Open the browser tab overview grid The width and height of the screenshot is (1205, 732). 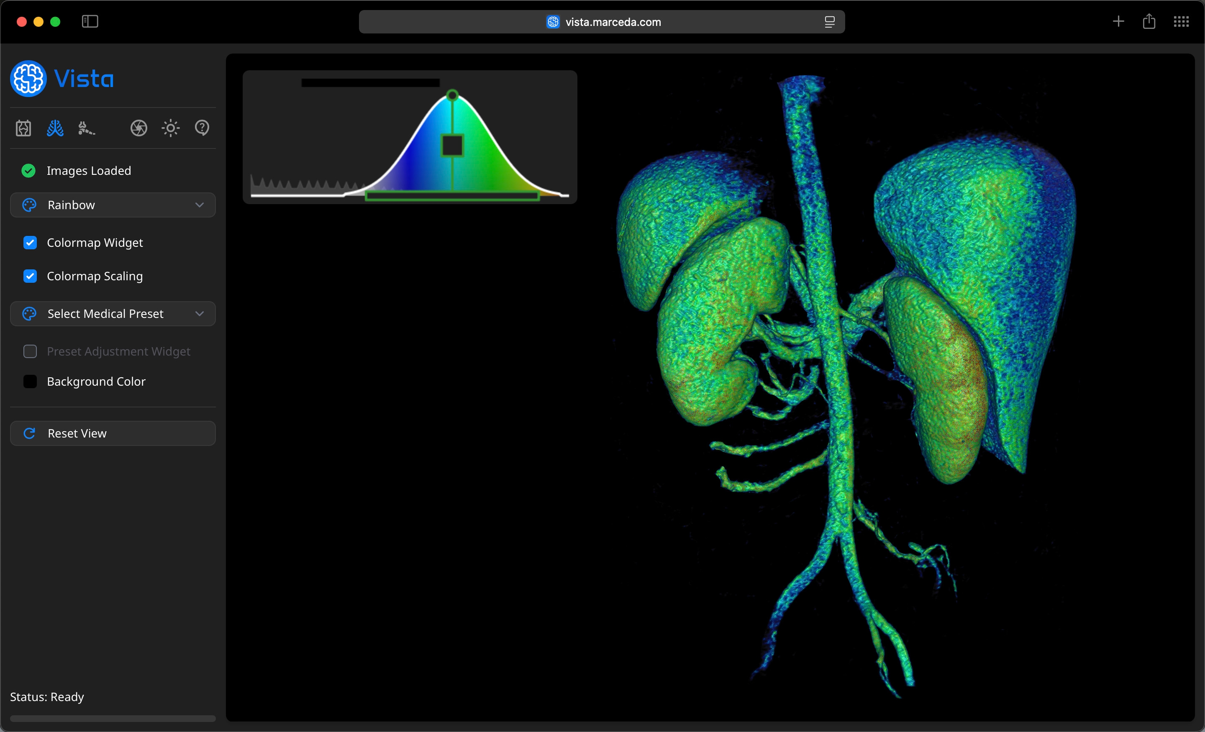(1181, 21)
